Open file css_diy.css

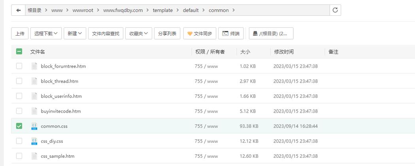52,141
